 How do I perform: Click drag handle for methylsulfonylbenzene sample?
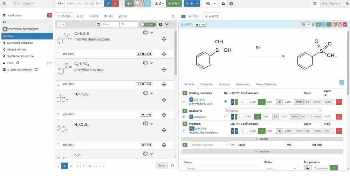coord(164,39)
